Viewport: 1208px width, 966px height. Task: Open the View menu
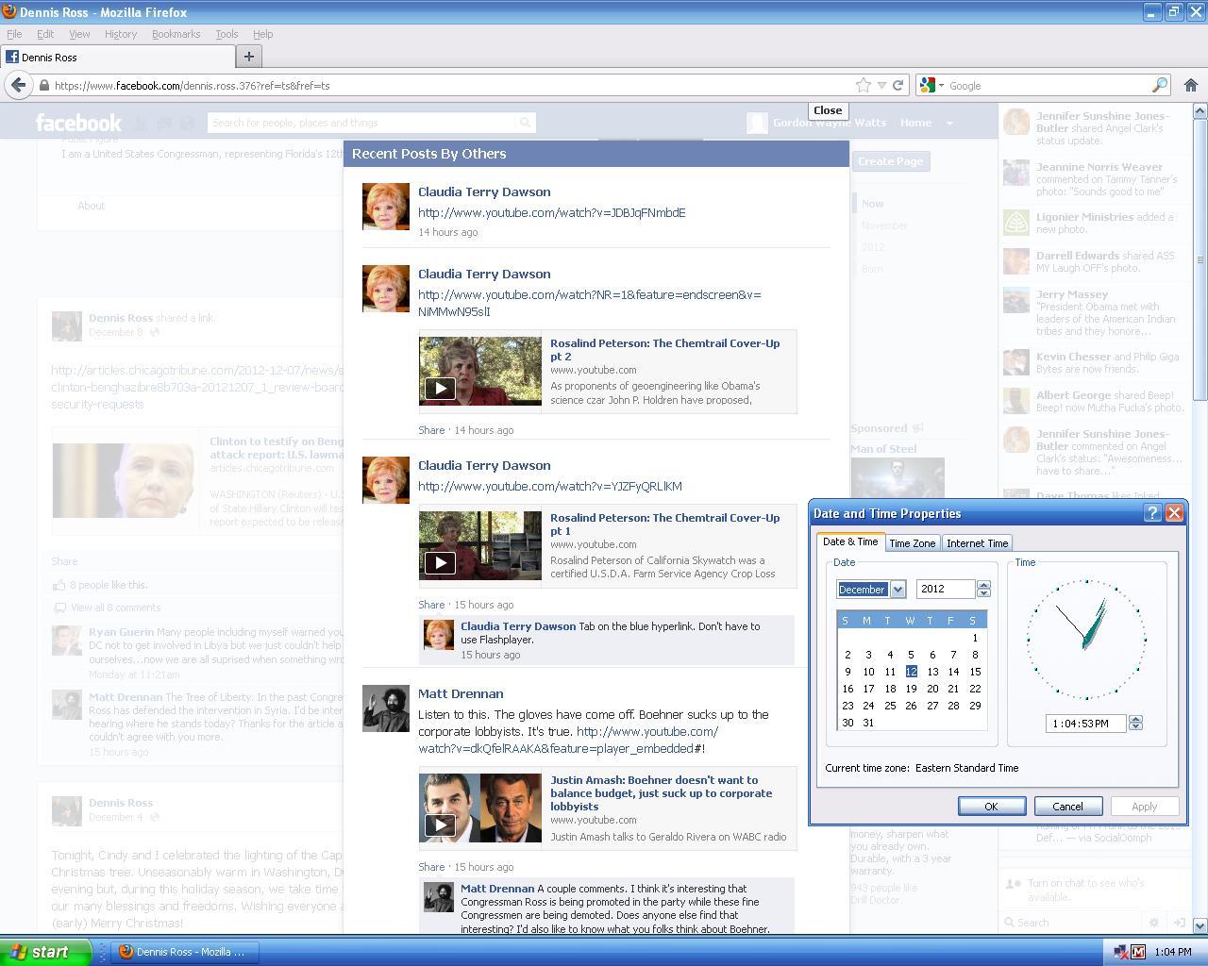click(x=79, y=34)
